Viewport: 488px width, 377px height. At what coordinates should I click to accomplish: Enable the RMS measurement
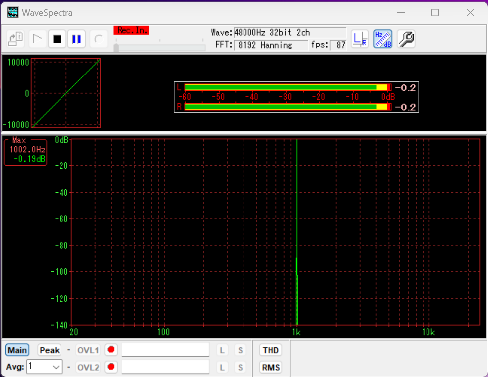click(271, 368)
